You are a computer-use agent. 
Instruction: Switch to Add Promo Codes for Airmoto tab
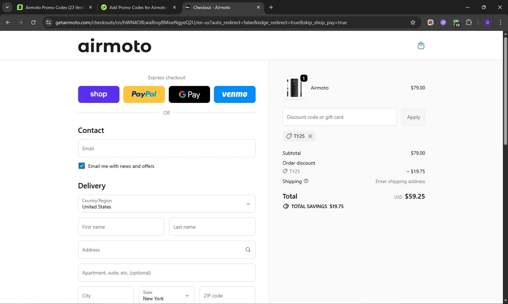pyautogui.click(x=138, y=7)
